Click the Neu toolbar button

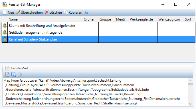pyautogui.click(x=8, y=13)
